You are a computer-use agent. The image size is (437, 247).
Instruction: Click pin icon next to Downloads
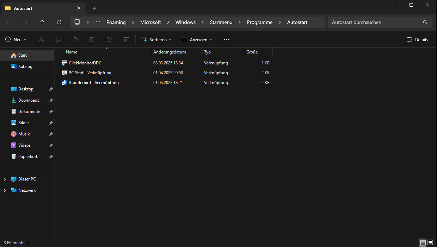pos(51,100)
